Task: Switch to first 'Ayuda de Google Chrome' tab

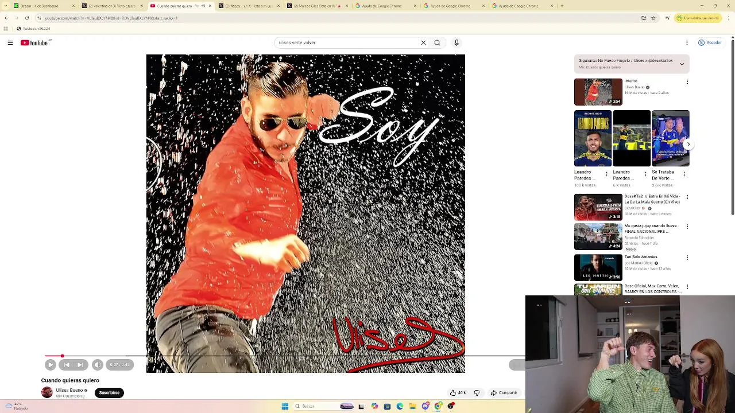Action: tap(386, 6)
